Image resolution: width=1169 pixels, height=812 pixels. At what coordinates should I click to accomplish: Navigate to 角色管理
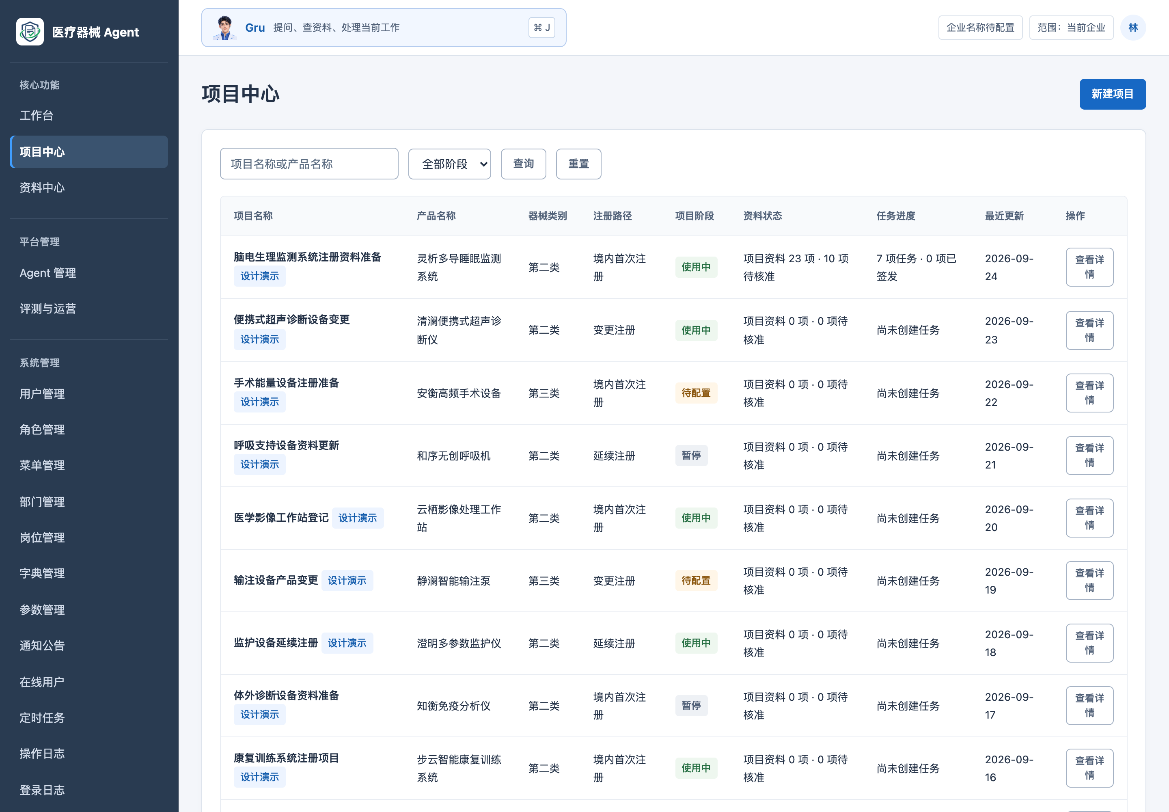[x=89, y=430]
